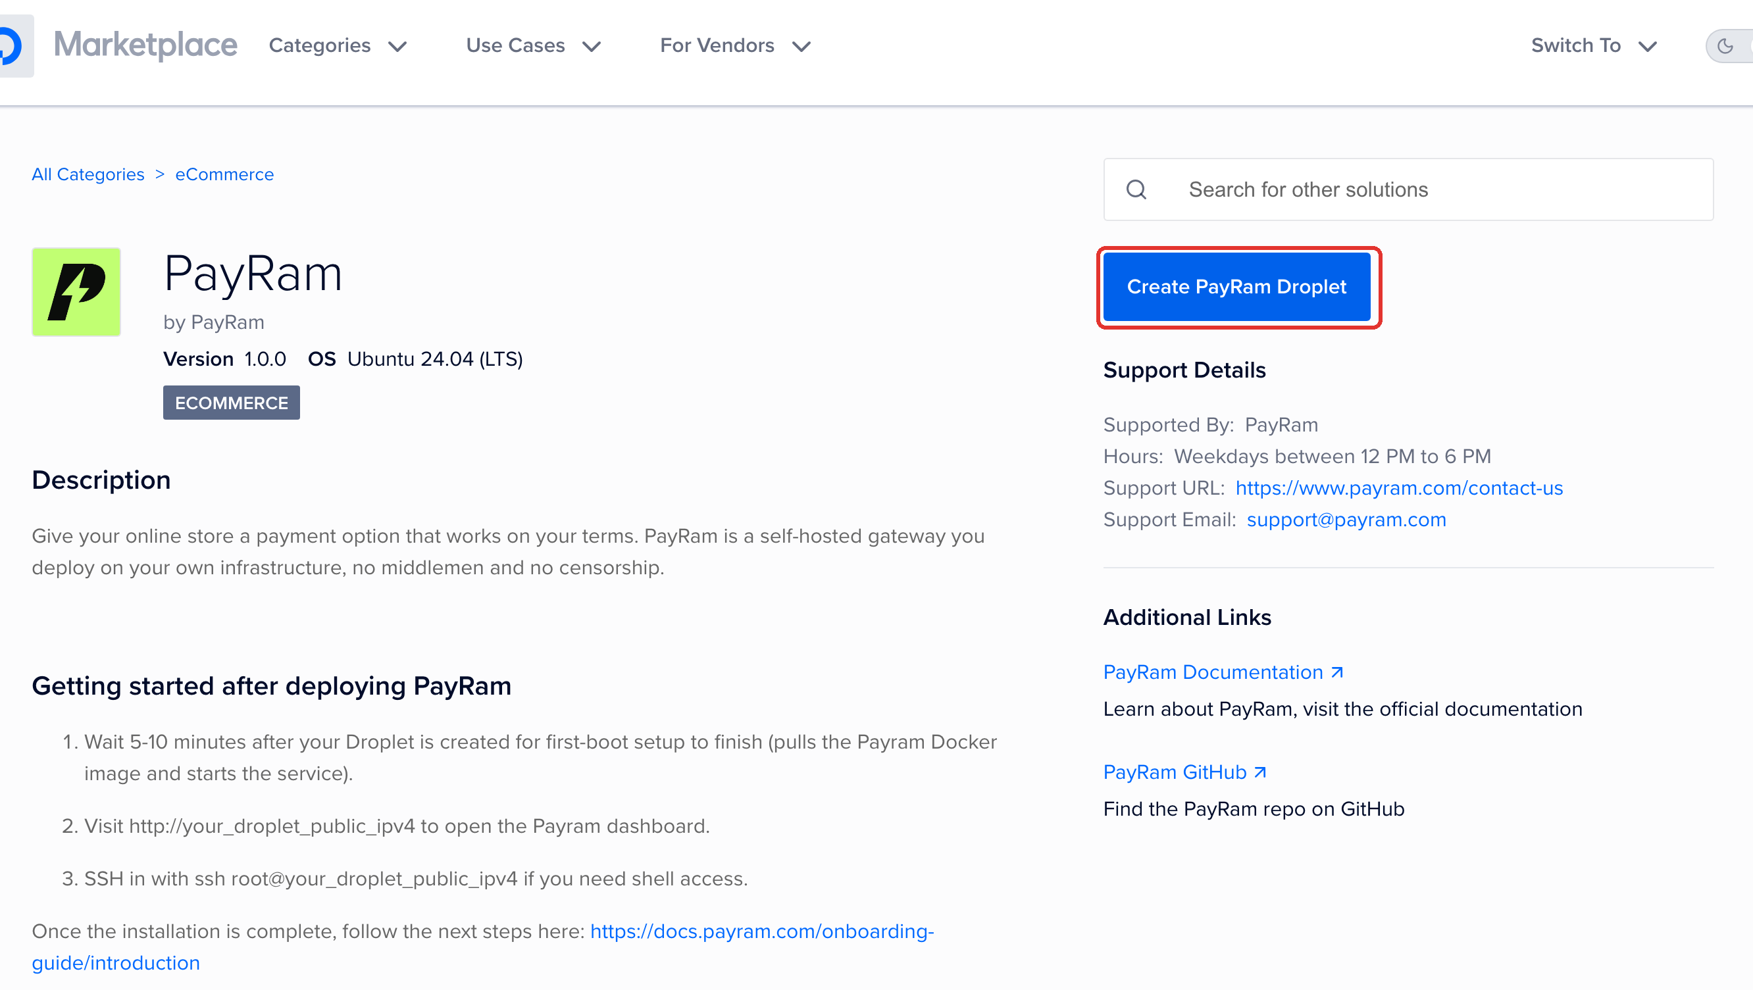
Task: Open the eCommerce breadcrumb link
Action: [x=224, y=174]
